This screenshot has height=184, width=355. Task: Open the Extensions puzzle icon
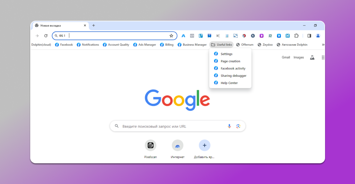pyautogui.click(x=296, y=36)
